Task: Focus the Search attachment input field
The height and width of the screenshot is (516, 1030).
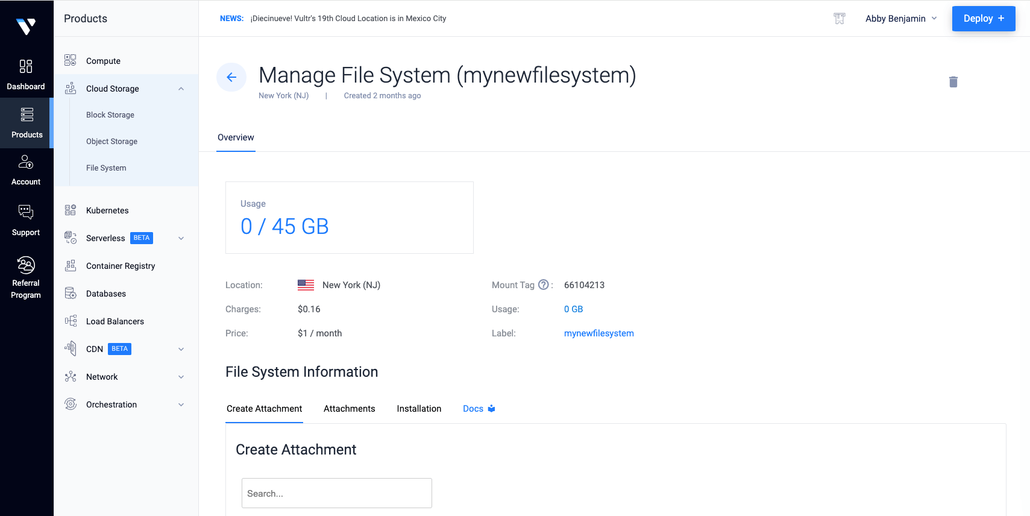Action: (x=337, y=493)
